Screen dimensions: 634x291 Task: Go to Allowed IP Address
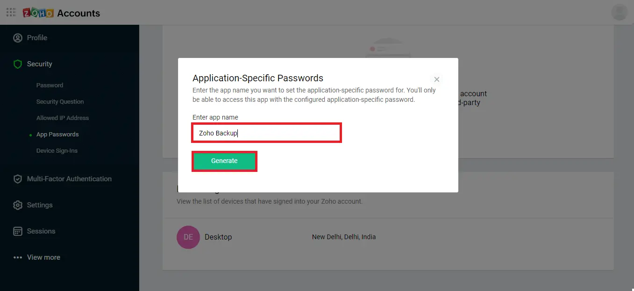click(x=63, y=118)
